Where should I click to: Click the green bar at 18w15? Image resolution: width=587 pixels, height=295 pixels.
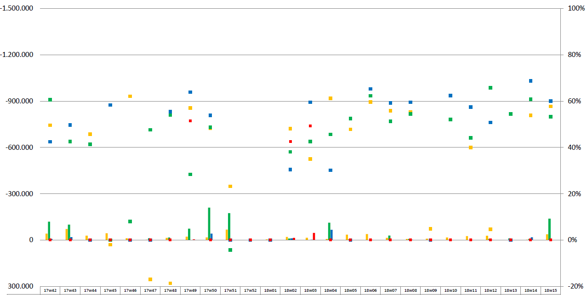pos(549,229)
